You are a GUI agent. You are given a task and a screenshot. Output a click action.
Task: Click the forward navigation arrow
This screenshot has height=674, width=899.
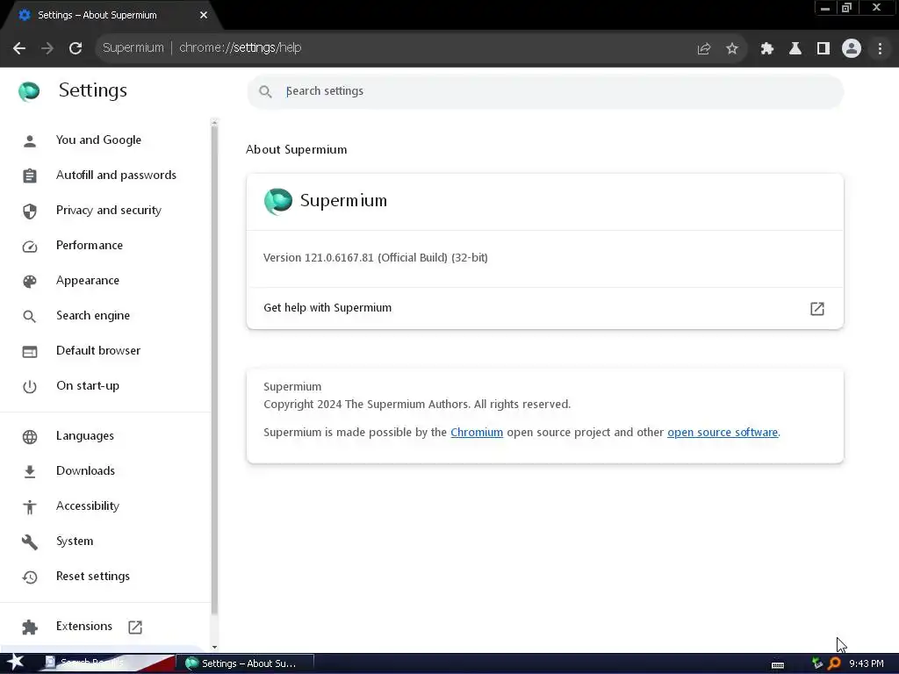(x=47, y=48)
